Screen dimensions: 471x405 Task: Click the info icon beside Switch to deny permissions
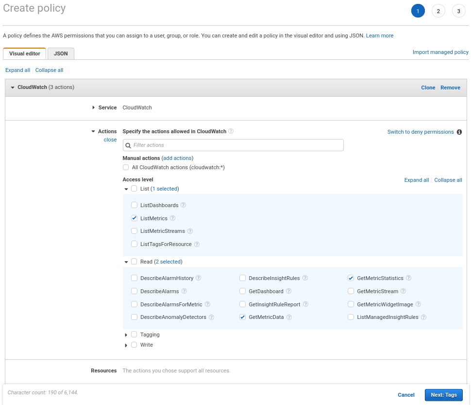click(x=459, y=132)
